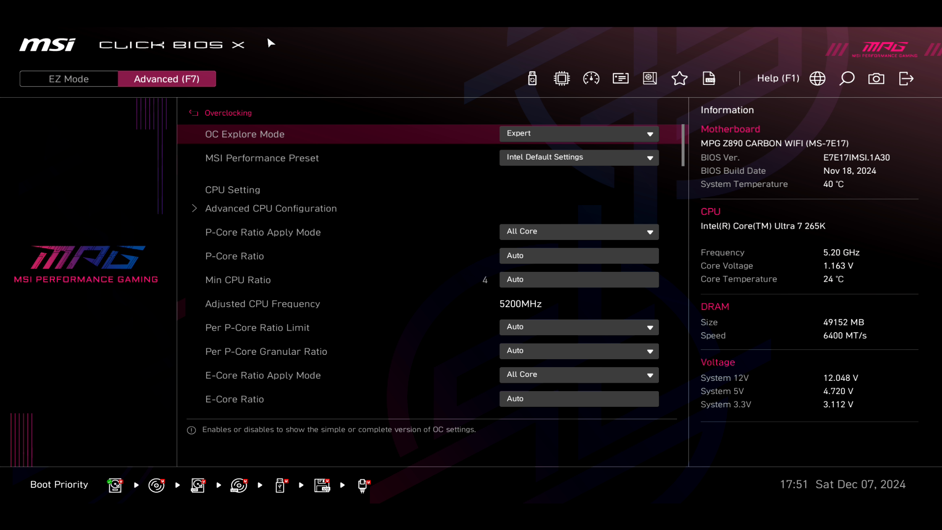Switch to EZ Mode tab
The image size is (942, 530).
pos(69,79)
